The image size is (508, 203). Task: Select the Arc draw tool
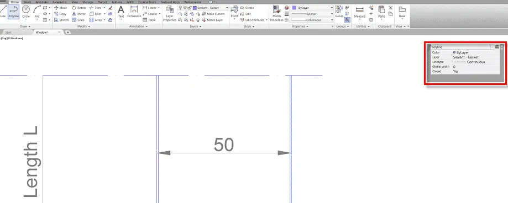(x=37, y=12)
